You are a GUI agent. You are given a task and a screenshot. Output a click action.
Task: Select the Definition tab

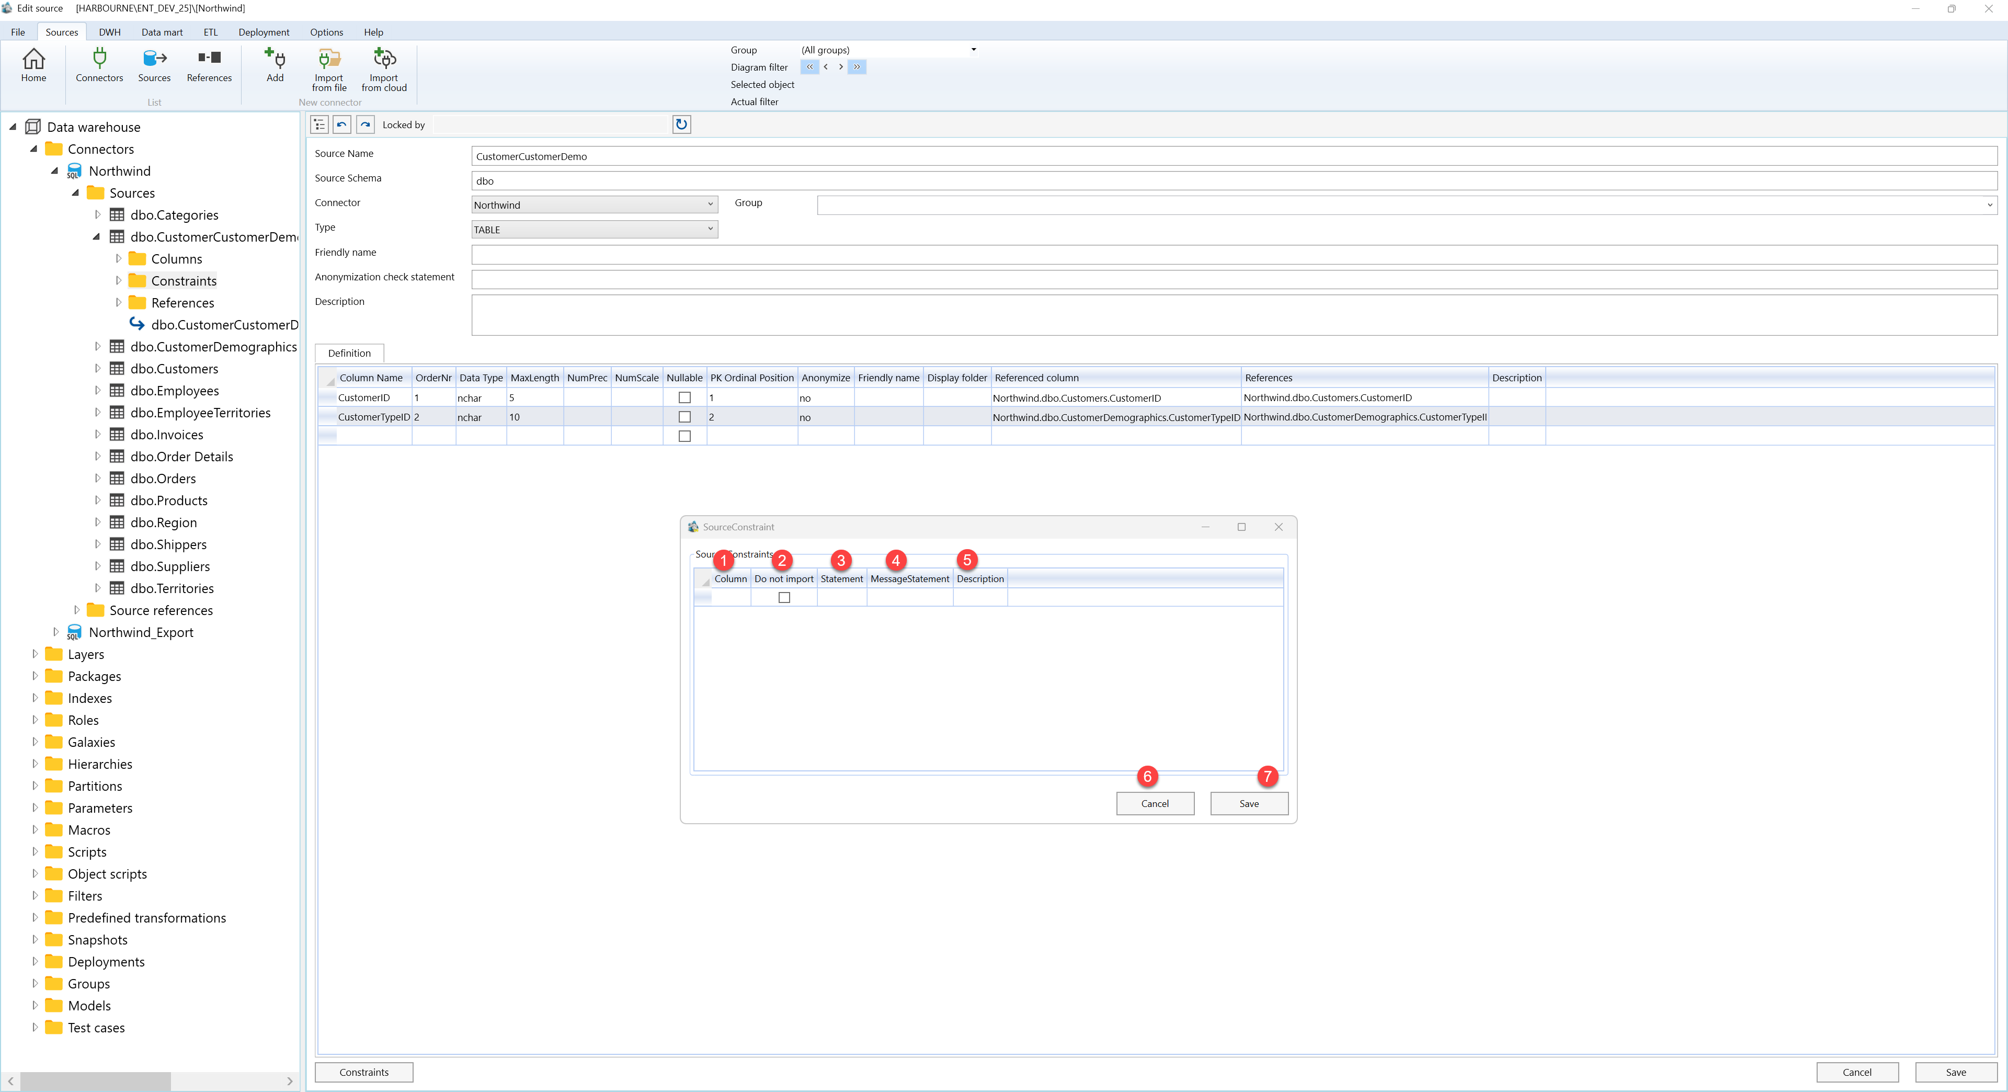[x=349, y=353]
